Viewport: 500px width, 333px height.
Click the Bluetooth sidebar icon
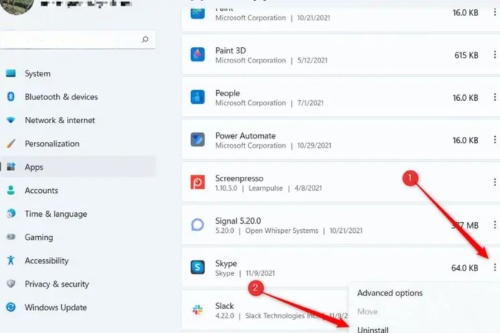point(11,97)
